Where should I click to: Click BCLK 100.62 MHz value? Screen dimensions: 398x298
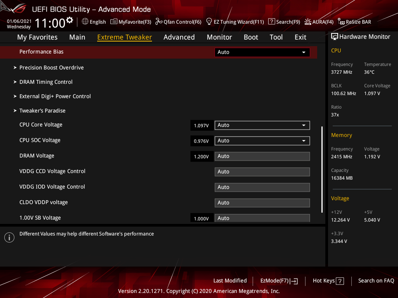point(344,94)
